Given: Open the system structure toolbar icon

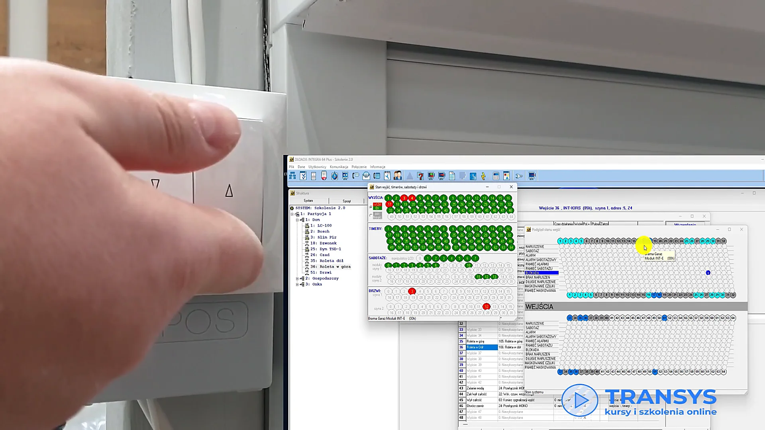Looking at the screenshot, I should click(293, 176).
